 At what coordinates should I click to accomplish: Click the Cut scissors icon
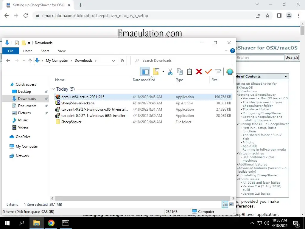point(170,72)
